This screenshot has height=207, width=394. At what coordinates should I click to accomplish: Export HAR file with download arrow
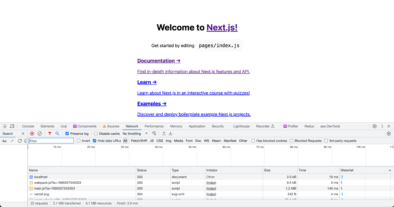coord(171,133)
